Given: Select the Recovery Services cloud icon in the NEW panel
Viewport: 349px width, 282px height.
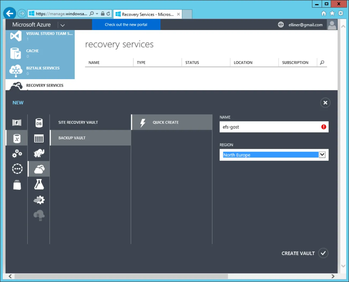Looking at the screenshot, I should 39,169.
